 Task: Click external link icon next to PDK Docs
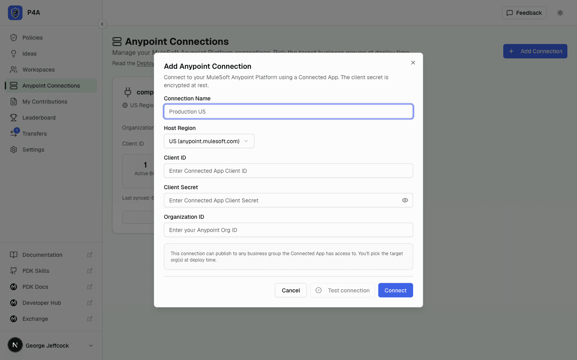point(90,287)
